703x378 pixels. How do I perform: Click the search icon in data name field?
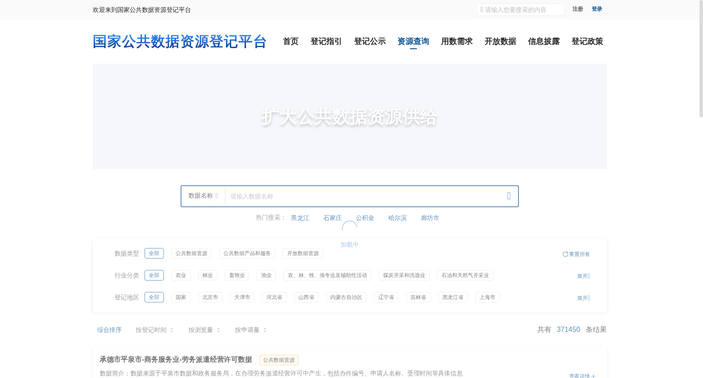tap(509, 196)
